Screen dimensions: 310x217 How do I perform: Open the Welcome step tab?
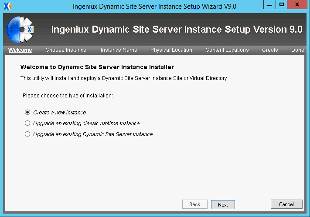20,50
